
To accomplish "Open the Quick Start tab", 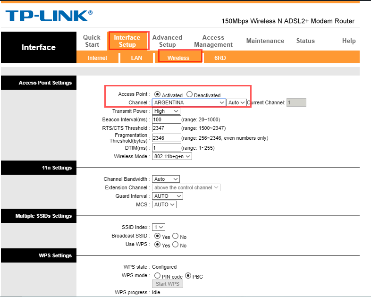I will pos(92,41).
